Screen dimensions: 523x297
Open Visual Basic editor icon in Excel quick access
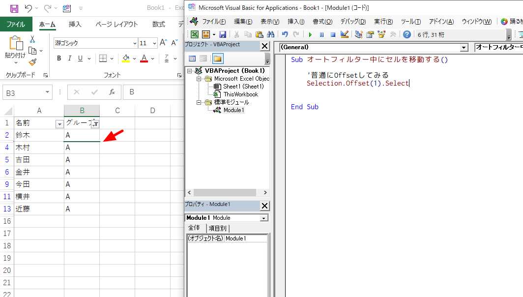pos(67,8)
